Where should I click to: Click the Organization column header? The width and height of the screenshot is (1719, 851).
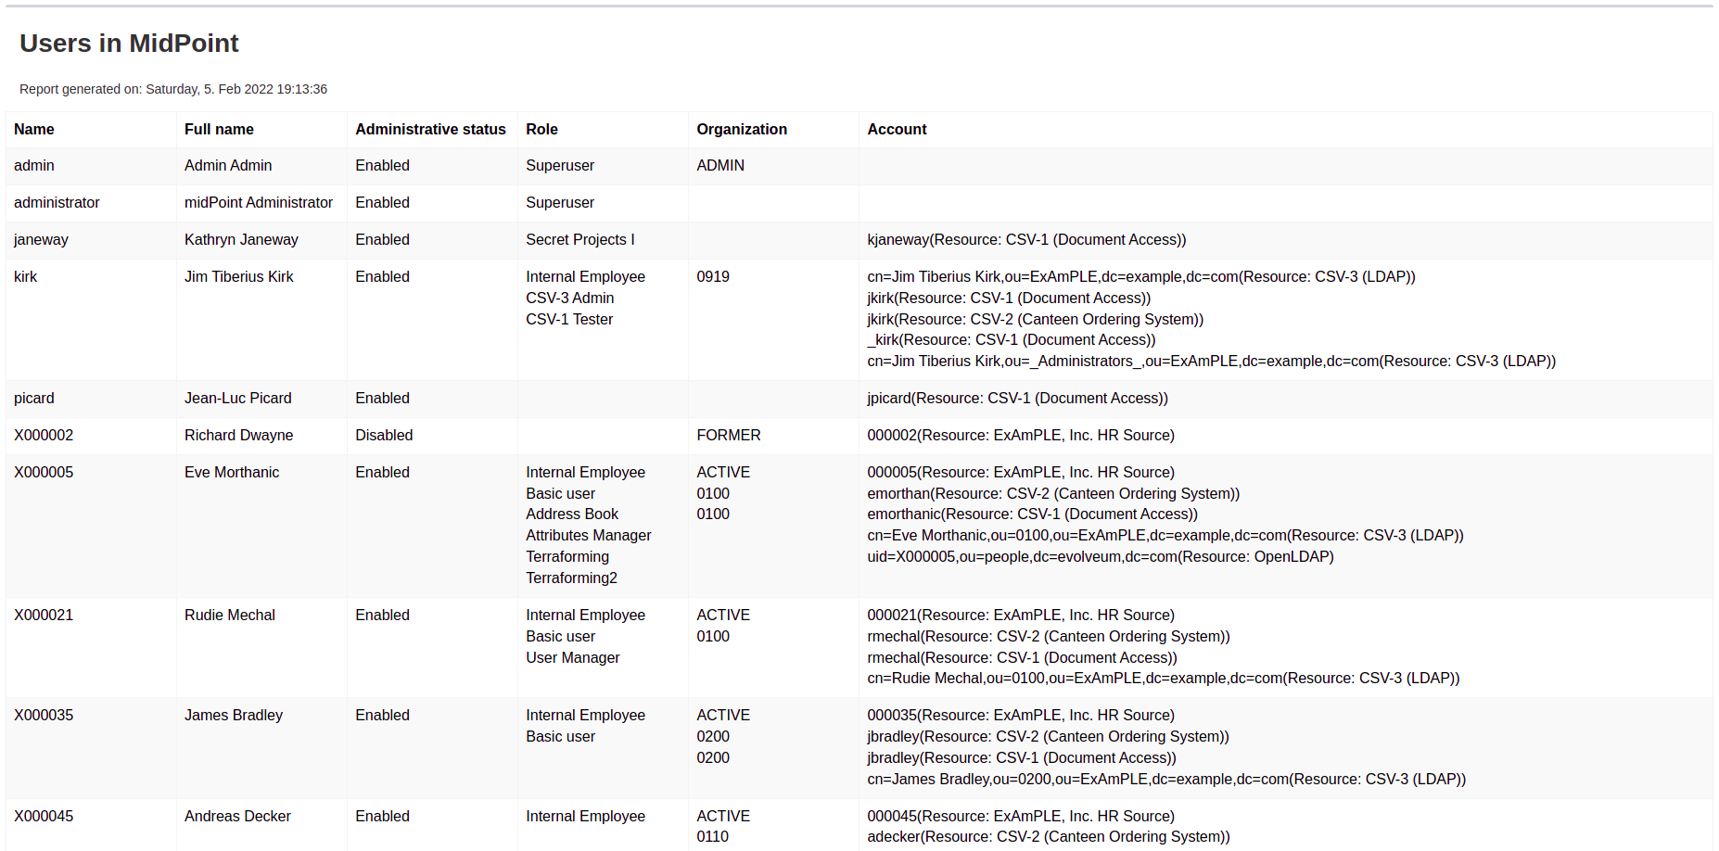point(742,130)
